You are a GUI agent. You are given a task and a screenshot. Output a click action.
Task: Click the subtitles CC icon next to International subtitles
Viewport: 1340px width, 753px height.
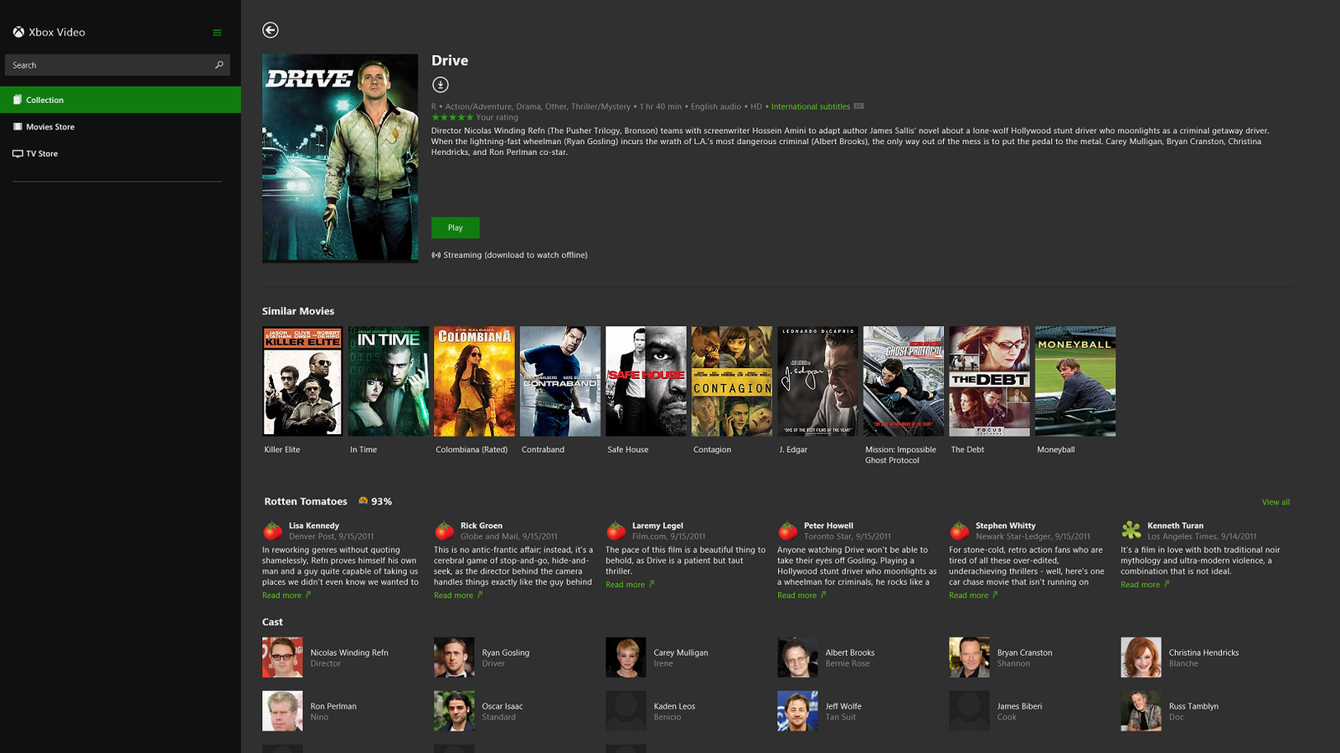[858, 106]
